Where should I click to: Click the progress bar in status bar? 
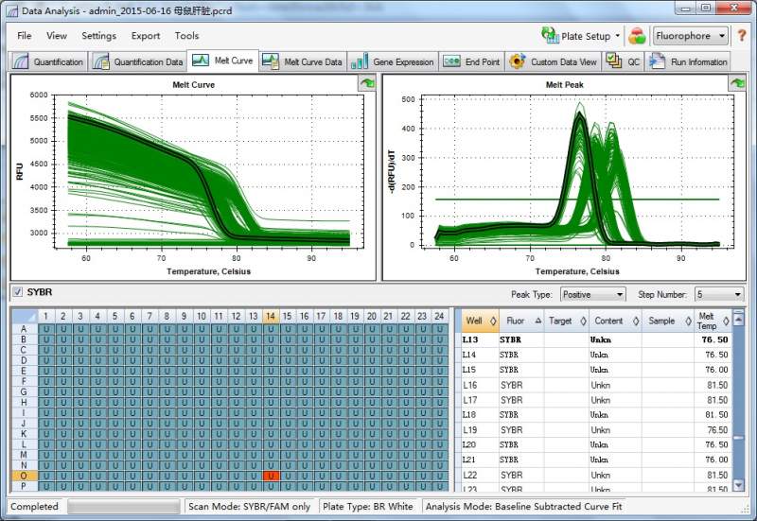(124, 507)
